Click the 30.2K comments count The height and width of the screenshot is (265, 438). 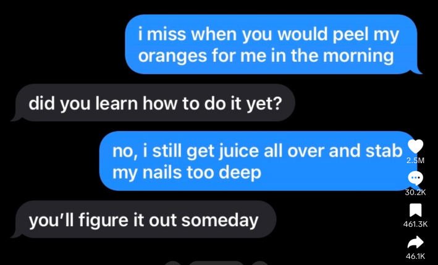pyautogui.click(x=415, y=192)
